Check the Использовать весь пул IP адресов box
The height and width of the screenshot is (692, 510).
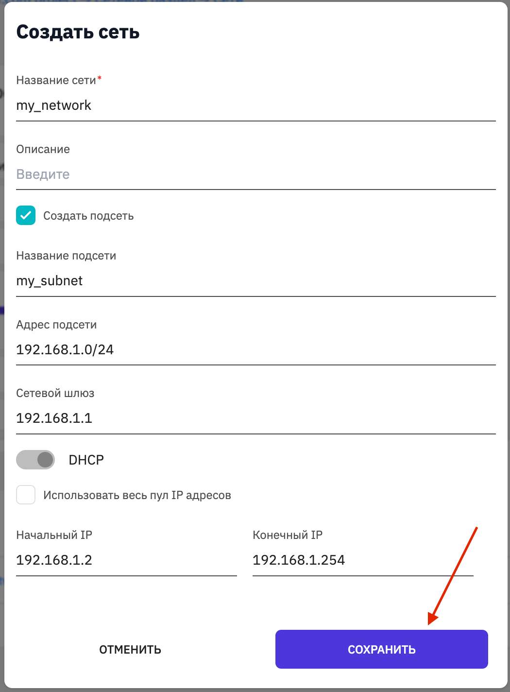[x=26, y=495]
